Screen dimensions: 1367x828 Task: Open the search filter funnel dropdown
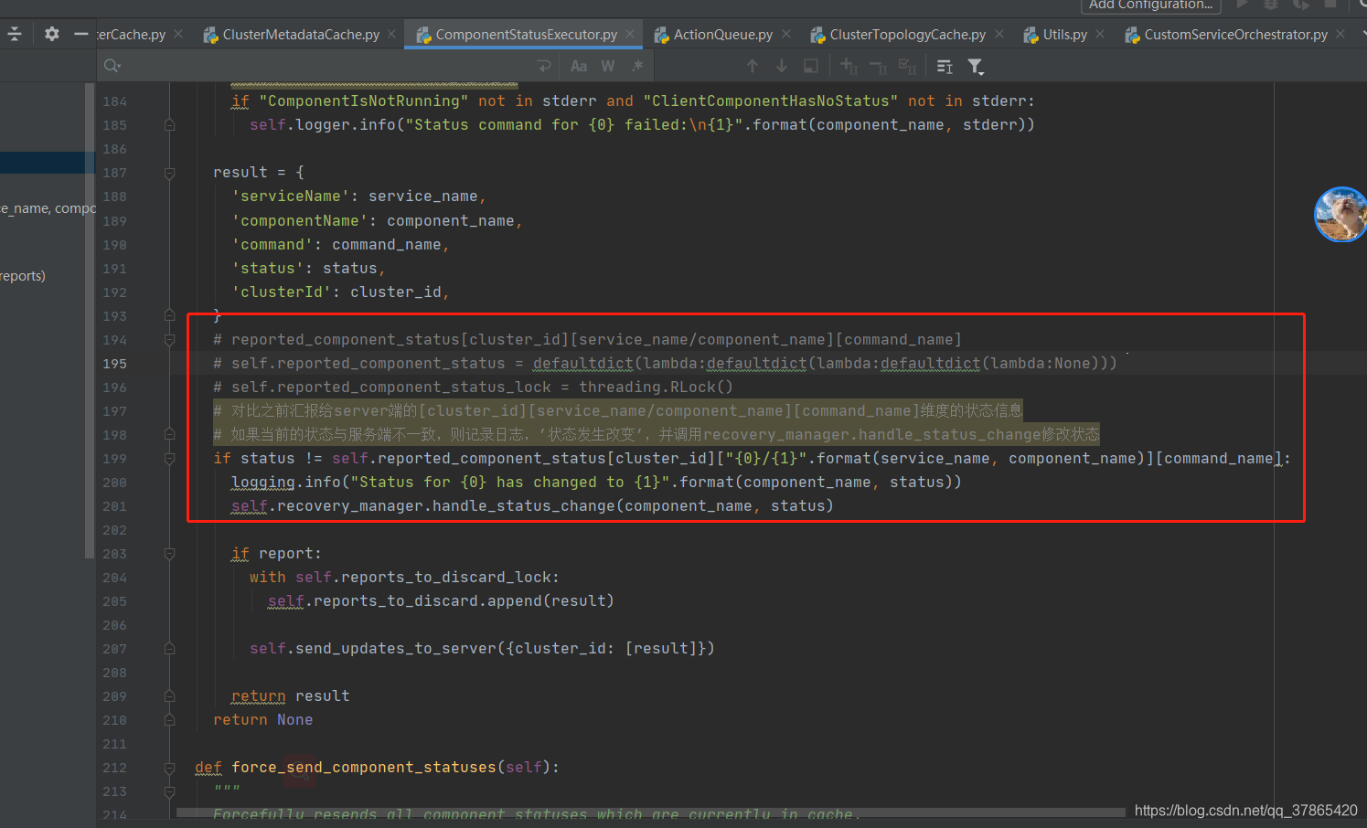pos(976,66)
